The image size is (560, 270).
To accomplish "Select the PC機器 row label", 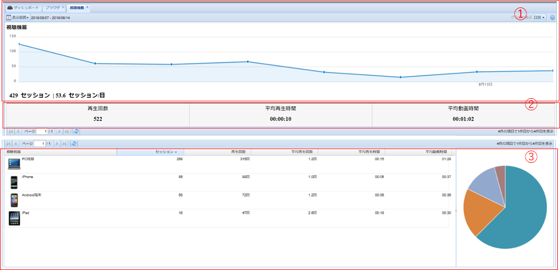I will (28, 159).
